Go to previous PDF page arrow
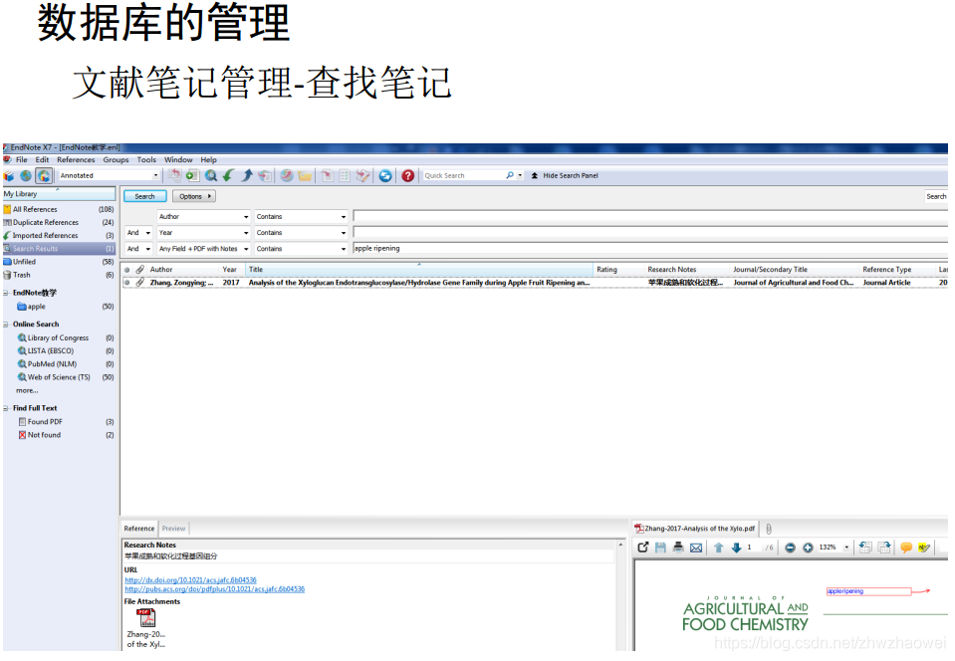This screenshot has height=661, width=955. click(x=719, y=548)
